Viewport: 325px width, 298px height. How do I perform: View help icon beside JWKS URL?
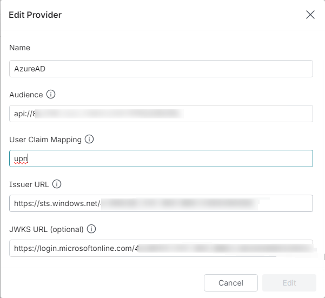click(x=91, y=229)
